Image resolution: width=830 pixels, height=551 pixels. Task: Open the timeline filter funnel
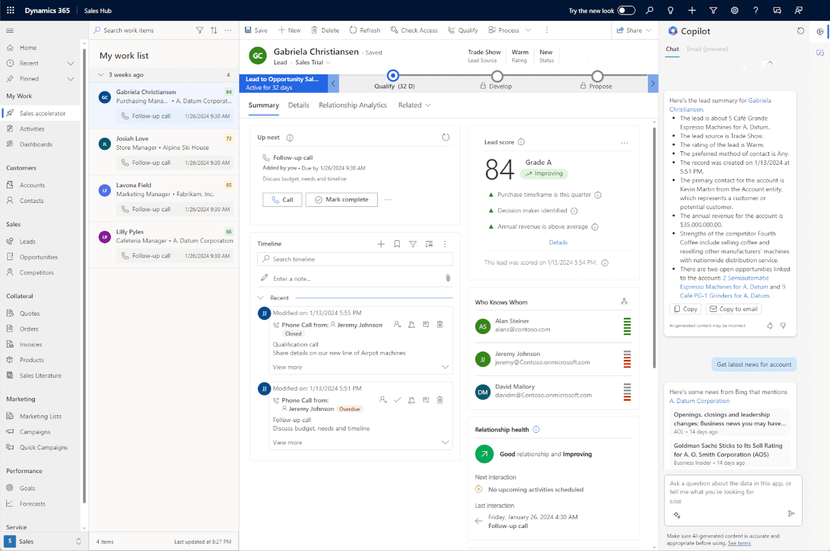(413, 244)
